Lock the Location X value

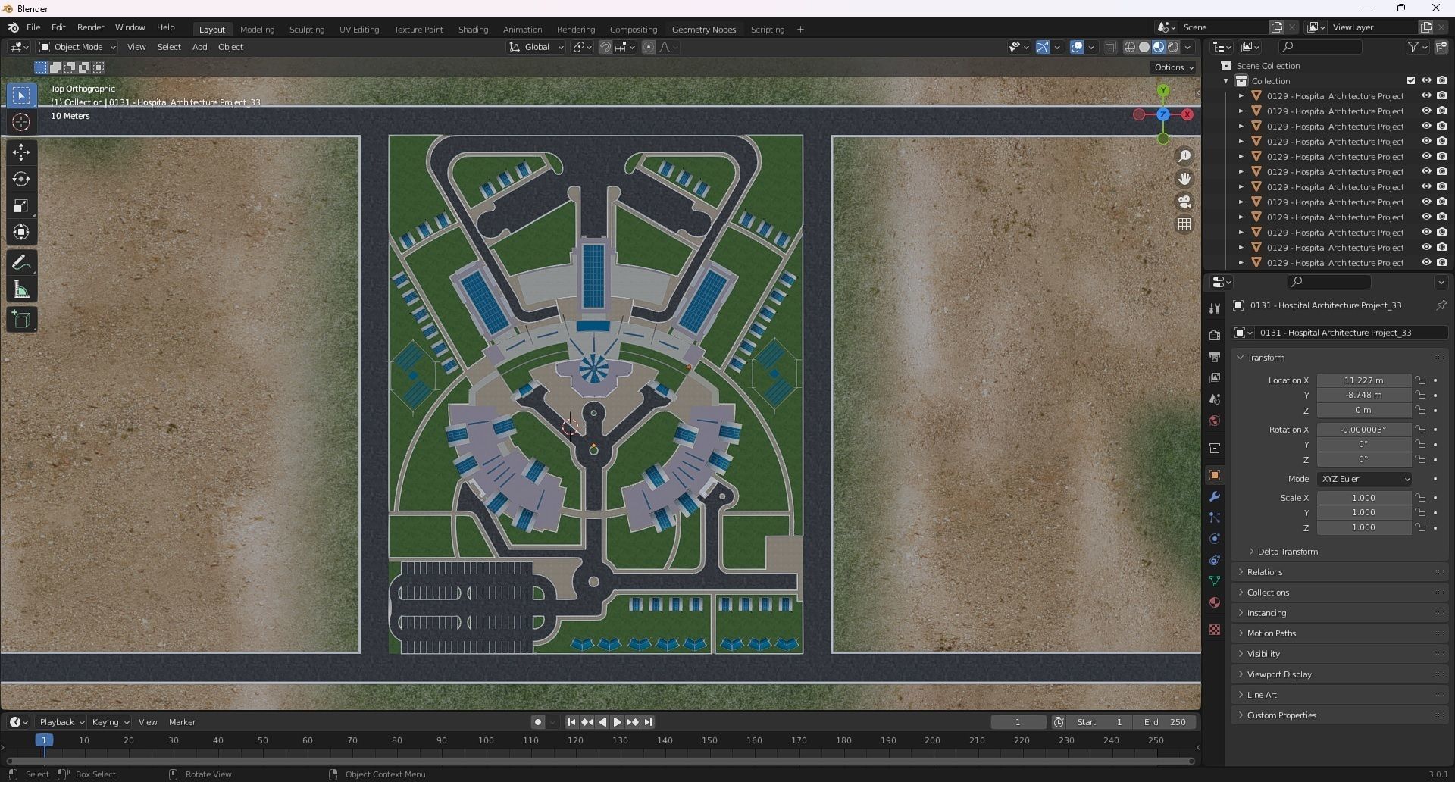1421,380
